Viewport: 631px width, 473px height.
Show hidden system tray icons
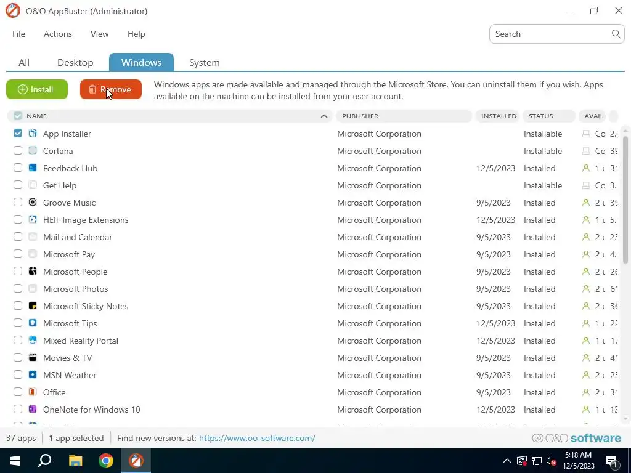tap(507, 461)
